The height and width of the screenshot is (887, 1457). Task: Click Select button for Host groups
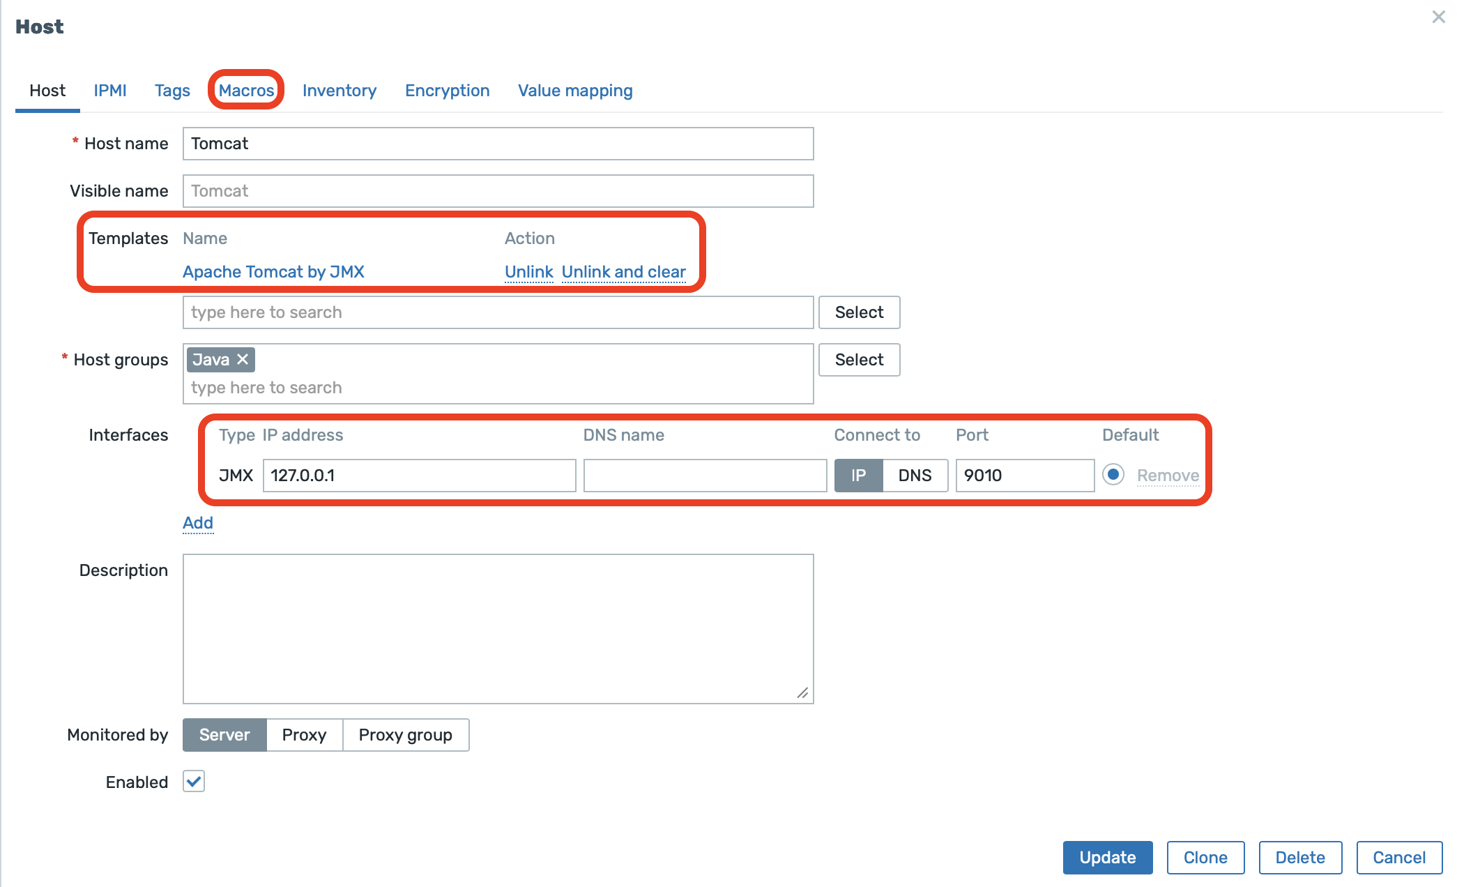tap(859, 360)
